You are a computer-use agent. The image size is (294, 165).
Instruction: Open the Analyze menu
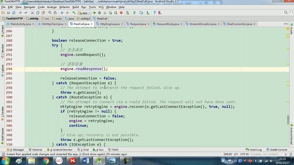click(x=52, y=7)
